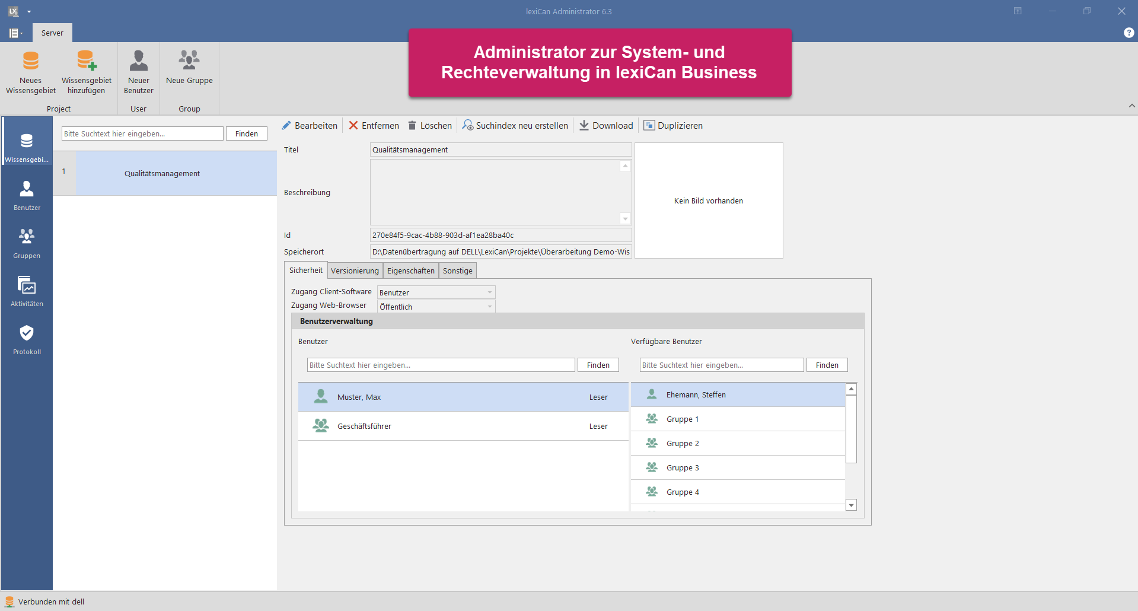Expand the Zugang Web-Browser dropdown
1138x611 pixels.
[490, 307]
